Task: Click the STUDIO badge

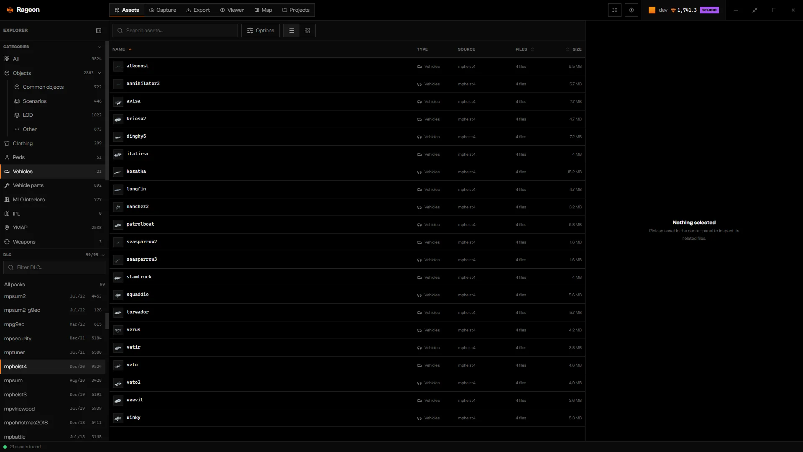Action: [709, 10]
